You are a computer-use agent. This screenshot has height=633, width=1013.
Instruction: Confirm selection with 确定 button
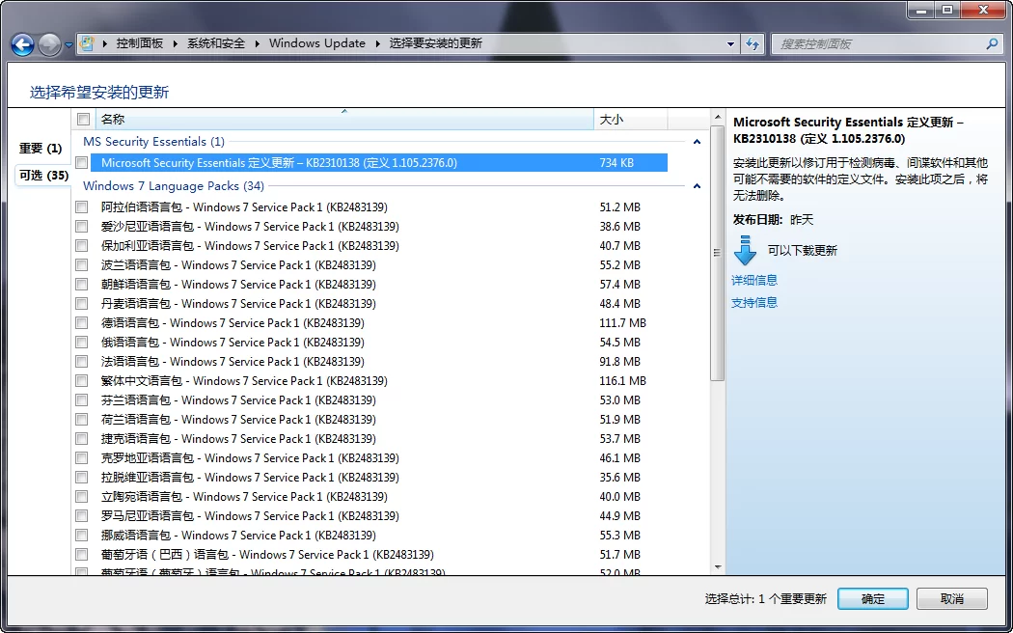pyautogui.click(x=873, y=599)
